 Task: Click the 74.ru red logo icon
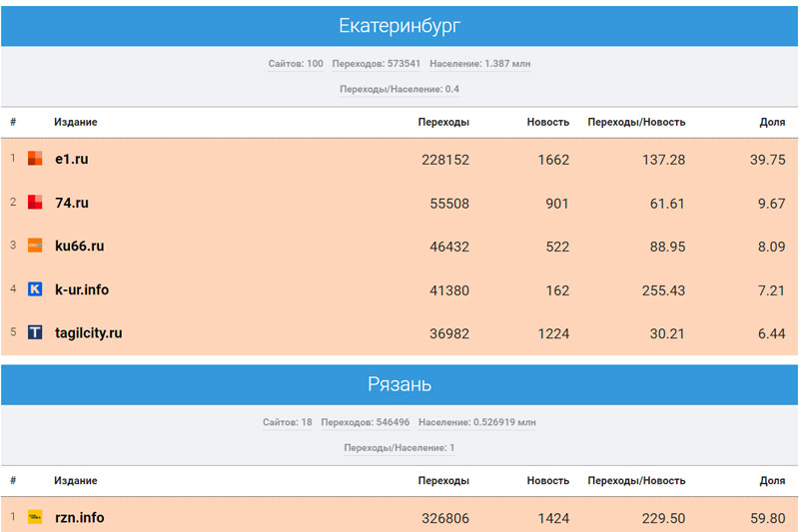[x=35, y=203]
